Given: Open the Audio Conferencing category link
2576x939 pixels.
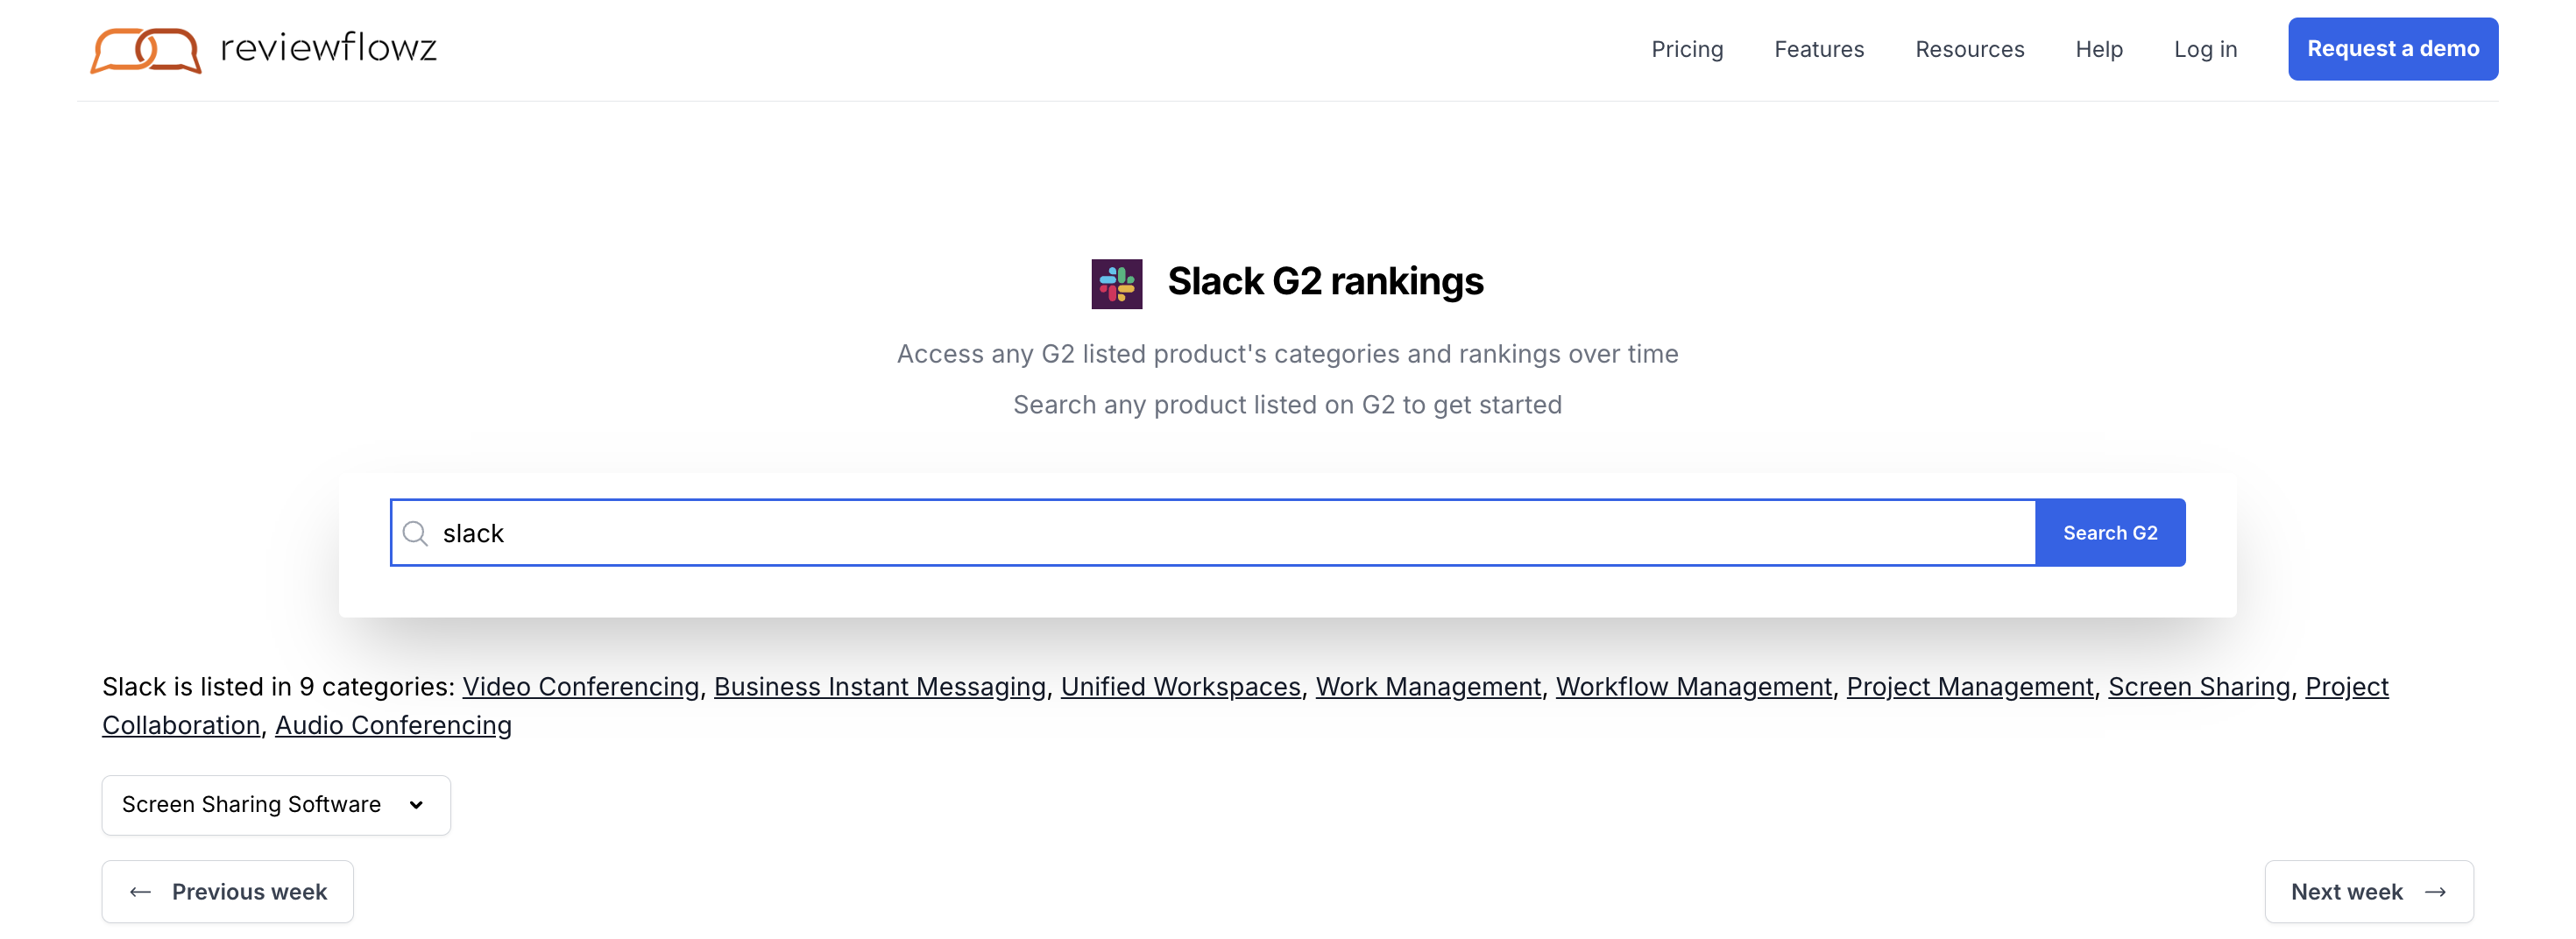Looking at the screenshot, I should point(393,725).
